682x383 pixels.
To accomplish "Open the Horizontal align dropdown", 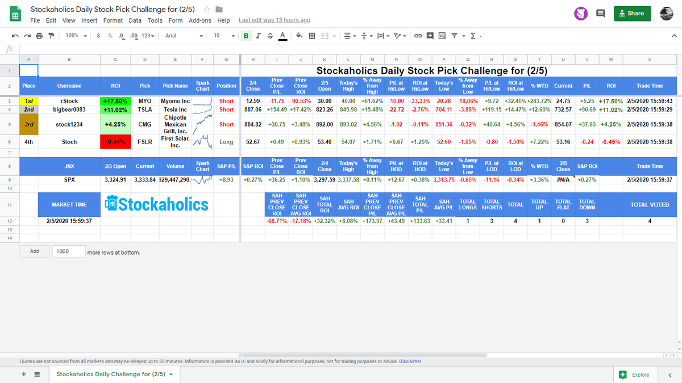I will click(350, 36).
